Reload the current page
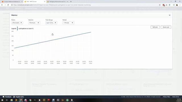This screenshot has height=102, width=182. click(8, 5)
